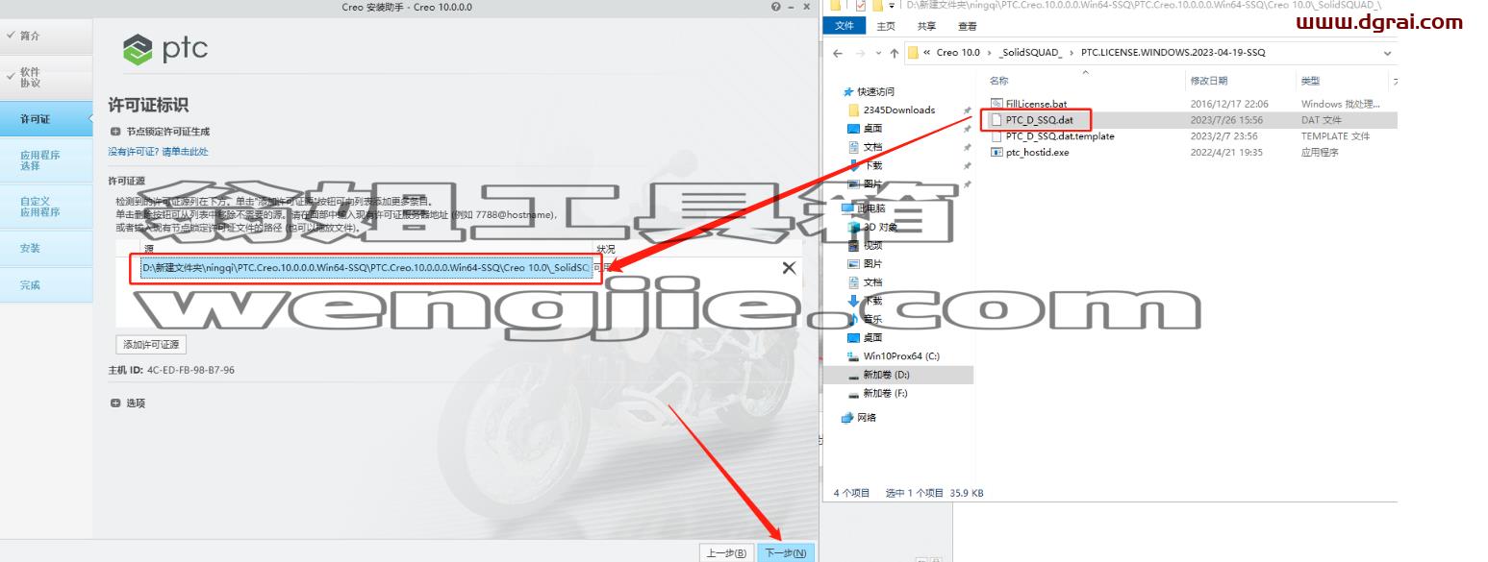
Task: Sort files by 名称 column
Action: point(999,81)
